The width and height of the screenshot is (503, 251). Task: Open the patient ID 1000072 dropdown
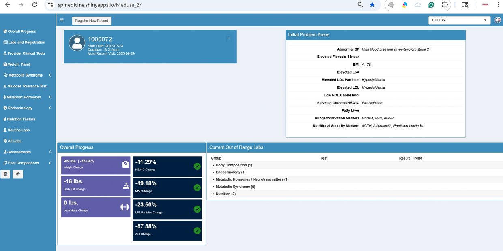click(x=459, y=20)
